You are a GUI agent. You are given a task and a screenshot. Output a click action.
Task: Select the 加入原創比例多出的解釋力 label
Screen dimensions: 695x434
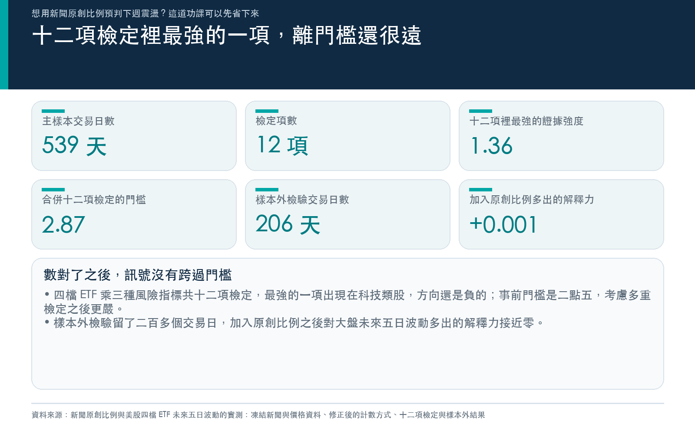point(532,200)
